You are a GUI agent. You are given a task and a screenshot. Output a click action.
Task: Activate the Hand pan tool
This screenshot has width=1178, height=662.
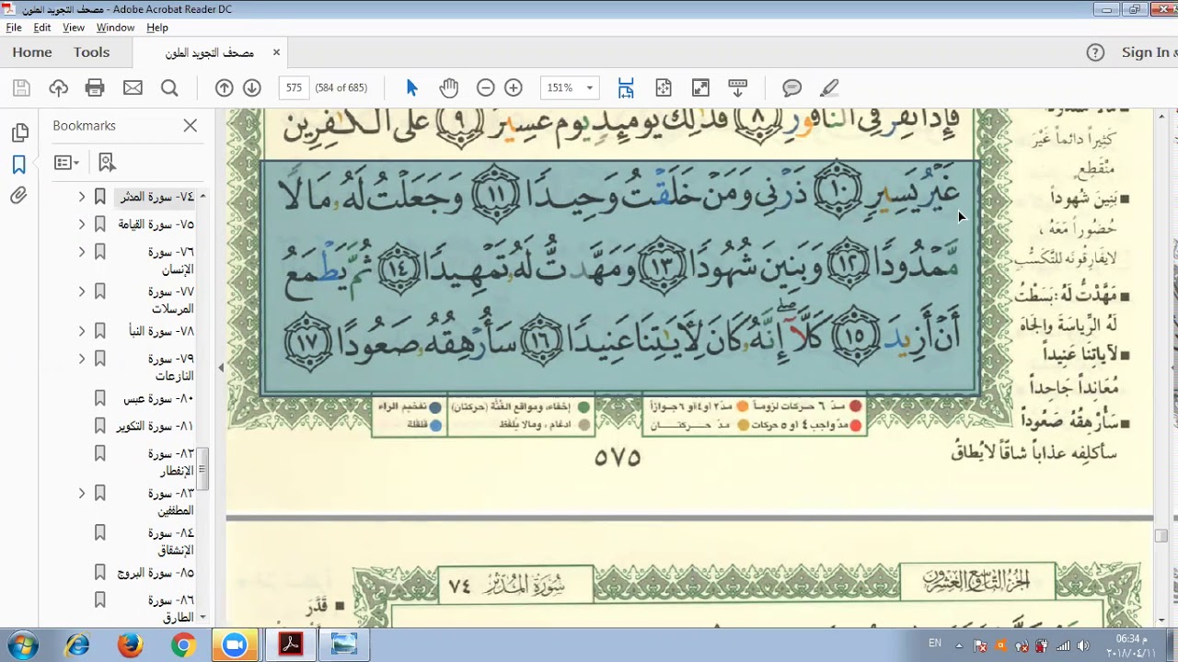click(x=448, y=88)
